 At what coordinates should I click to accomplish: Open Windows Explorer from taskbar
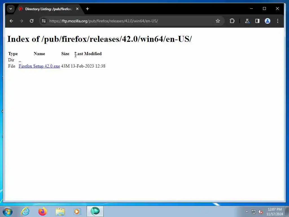60,212
